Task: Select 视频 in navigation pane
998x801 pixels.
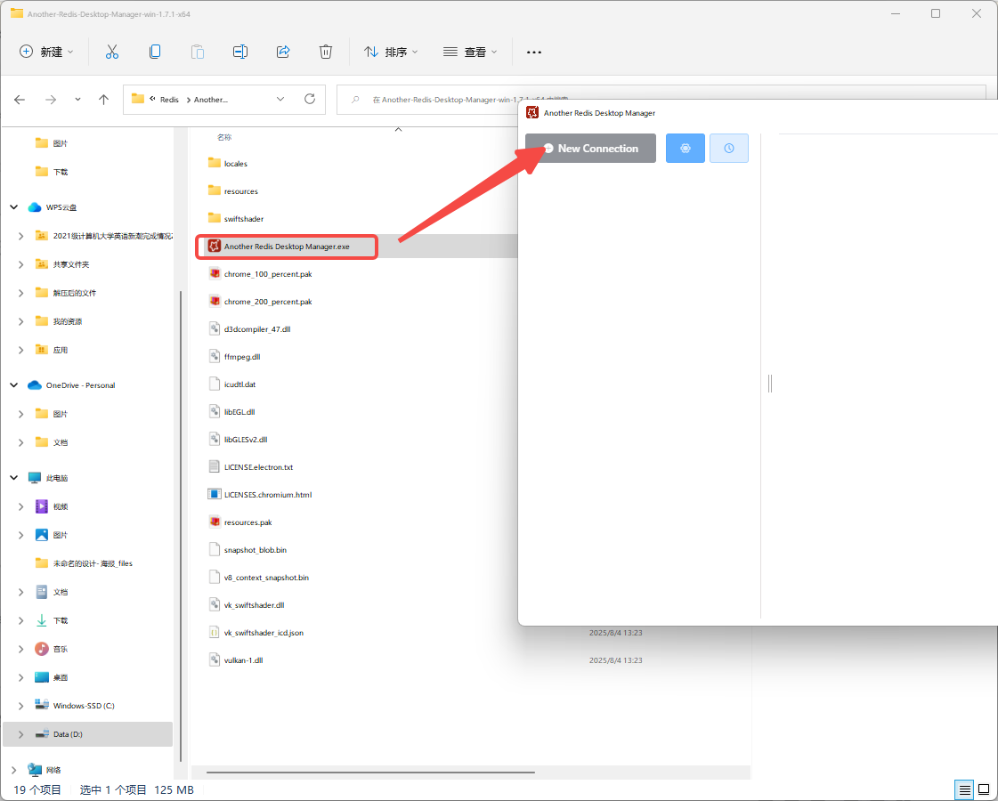Action: [x=61, y=506]
